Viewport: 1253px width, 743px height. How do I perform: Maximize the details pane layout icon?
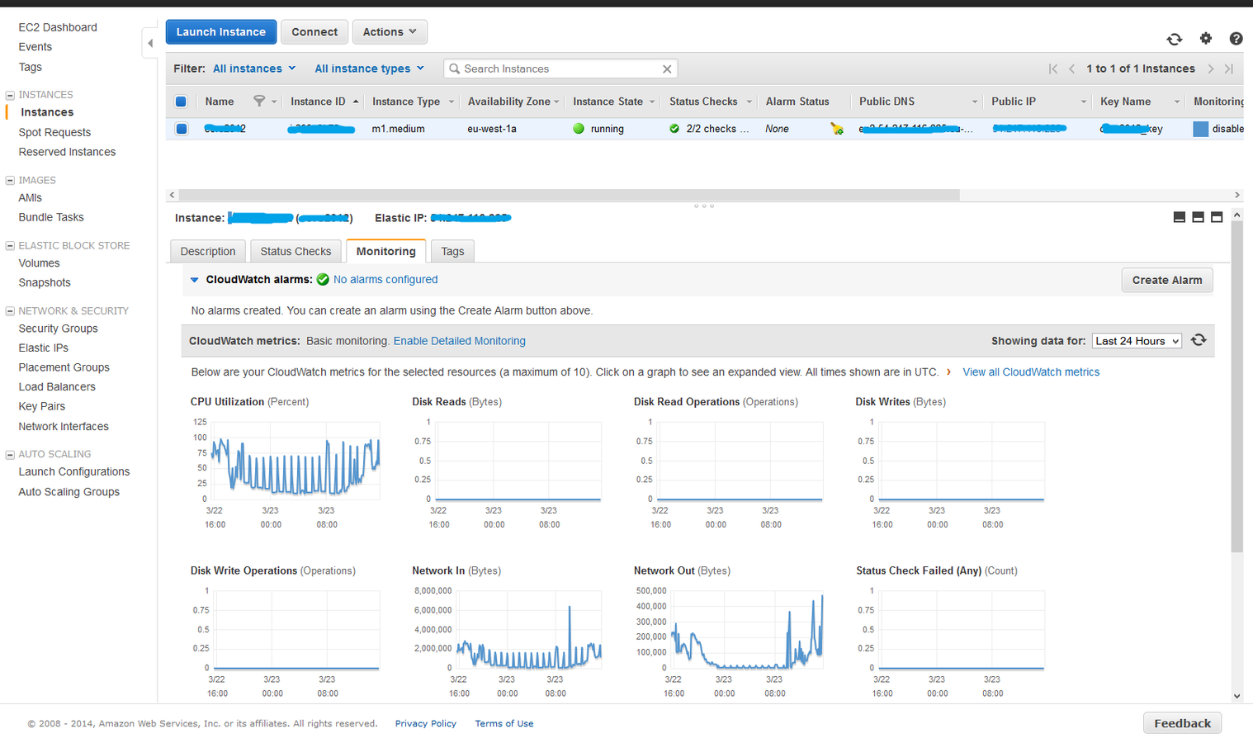pos(1217,217)
